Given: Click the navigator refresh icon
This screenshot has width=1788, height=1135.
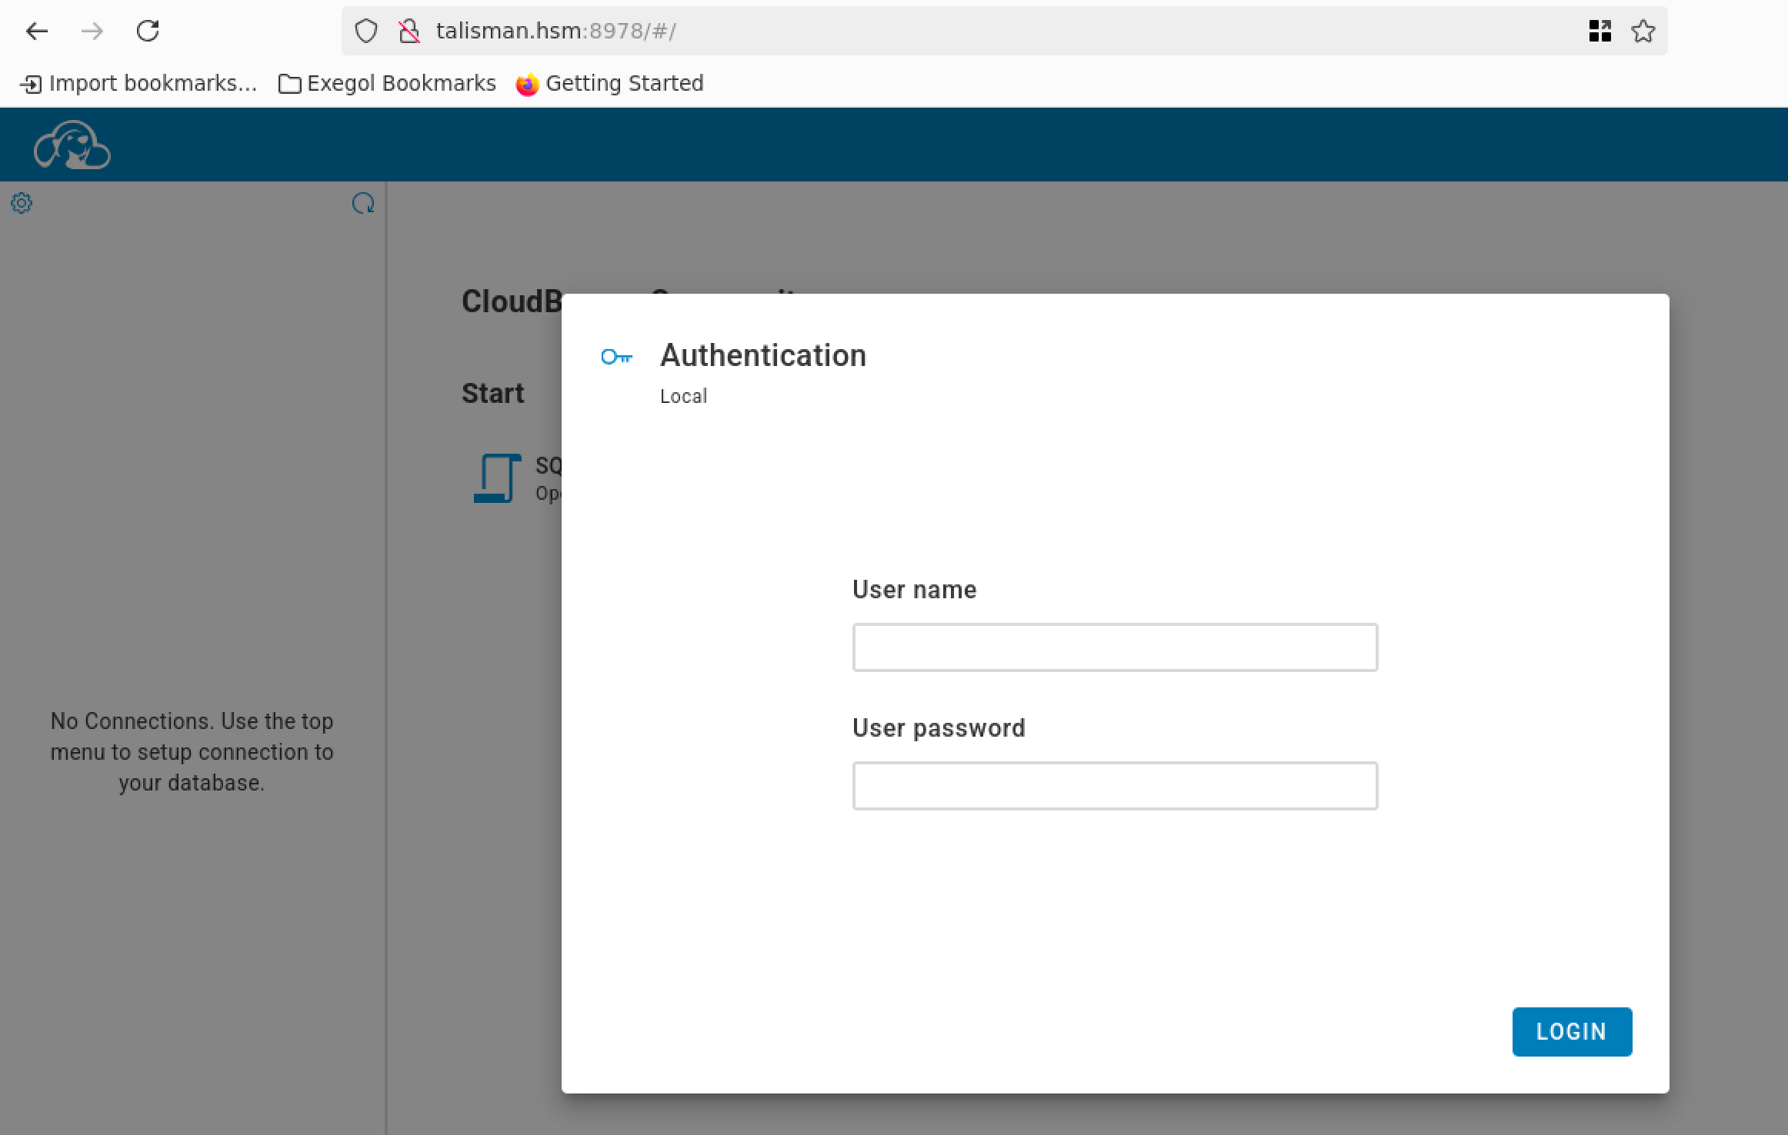Looking at the screenshot, I should [x=363, y=203].
